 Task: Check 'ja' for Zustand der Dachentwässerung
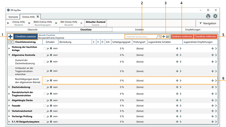tap(45, 61)
